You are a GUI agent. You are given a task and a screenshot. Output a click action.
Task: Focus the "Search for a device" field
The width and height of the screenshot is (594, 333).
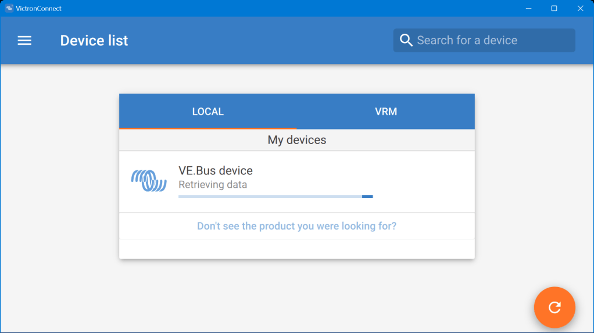488,40
